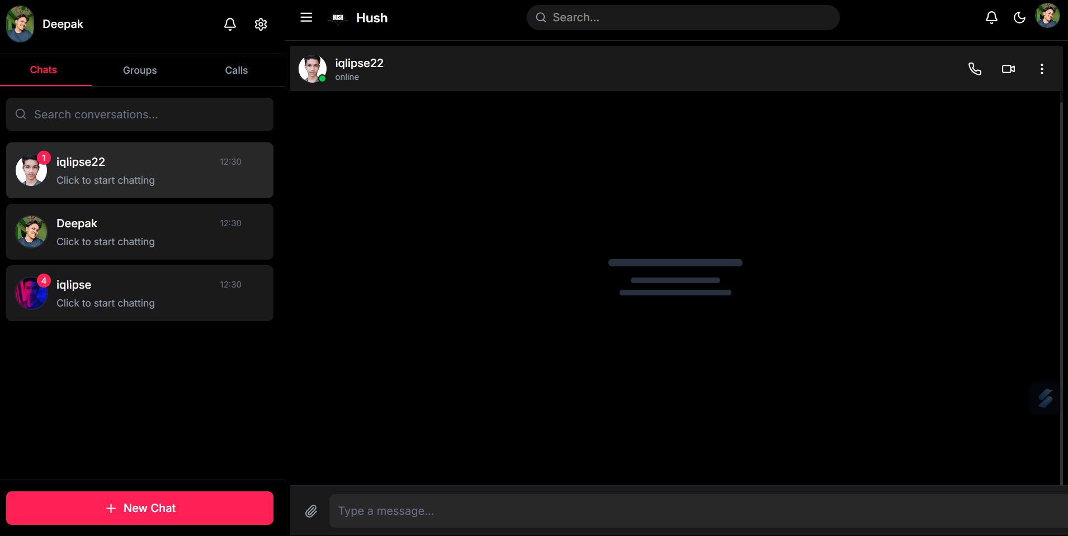Click Deepak's avatar in sidebar header
Screen dimensions: 1068x536
pyautogui.click(x=20, y=24)
